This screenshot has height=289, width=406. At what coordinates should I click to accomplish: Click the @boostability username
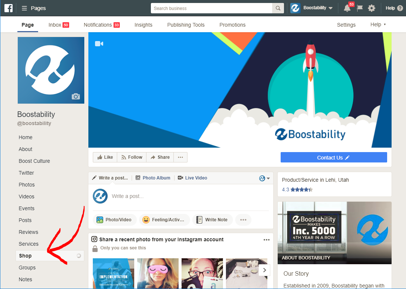click(34, 123)
